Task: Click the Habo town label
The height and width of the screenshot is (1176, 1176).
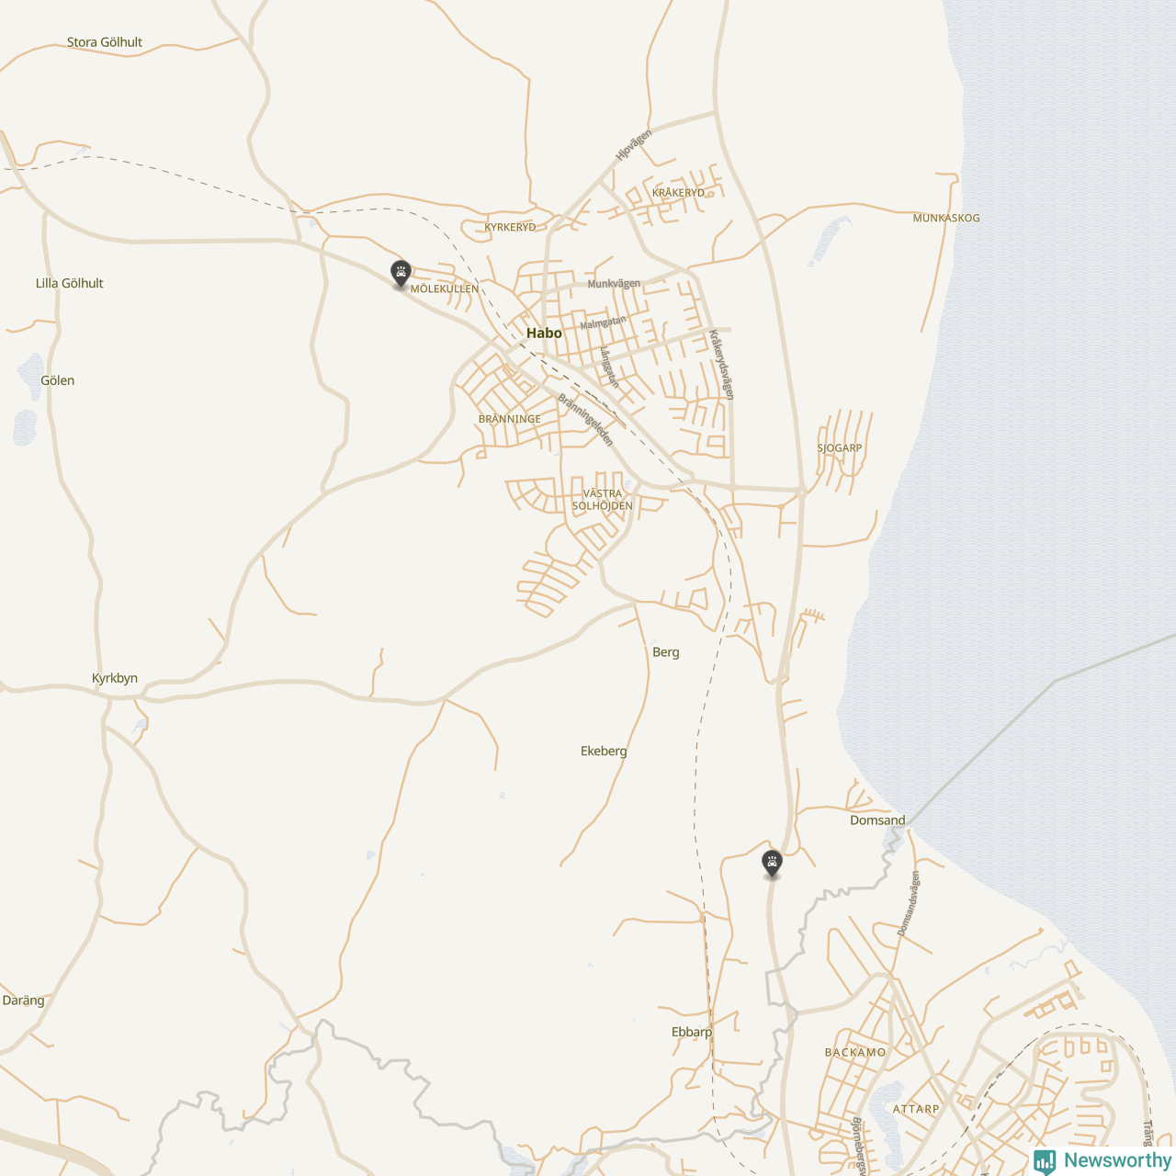Action: click(x=544, y=334)
